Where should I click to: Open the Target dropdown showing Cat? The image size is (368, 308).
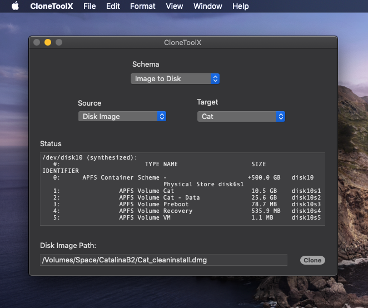click(x=241, y=116)
